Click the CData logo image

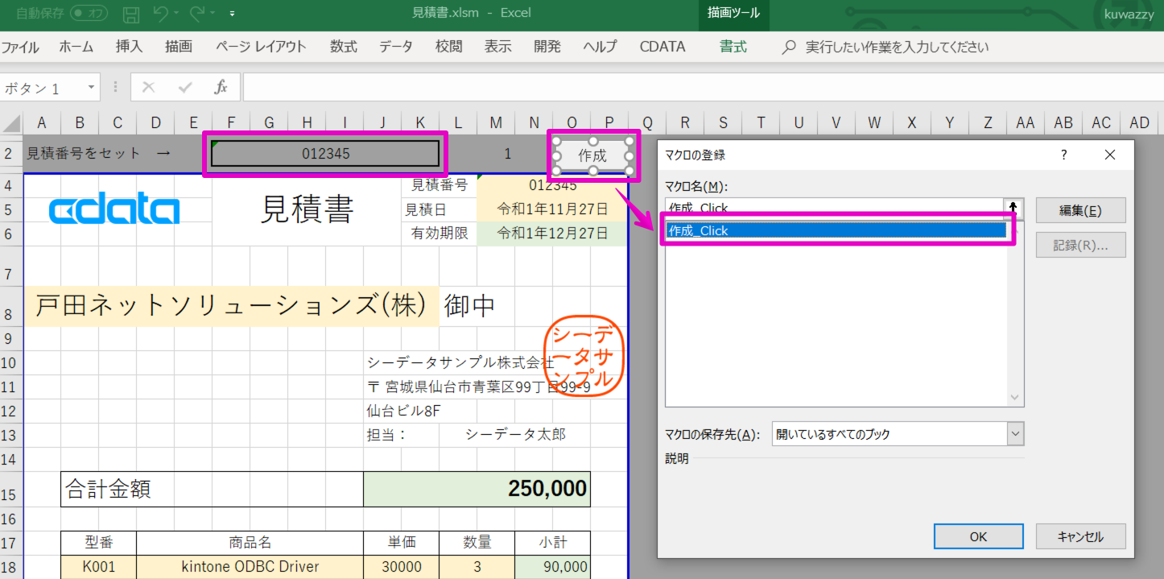pyautogui.click(x=114, y=210)
